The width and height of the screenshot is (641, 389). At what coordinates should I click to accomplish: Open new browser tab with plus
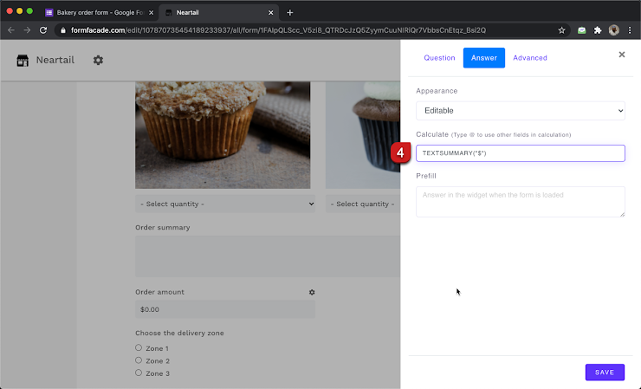tap(290, 12)
